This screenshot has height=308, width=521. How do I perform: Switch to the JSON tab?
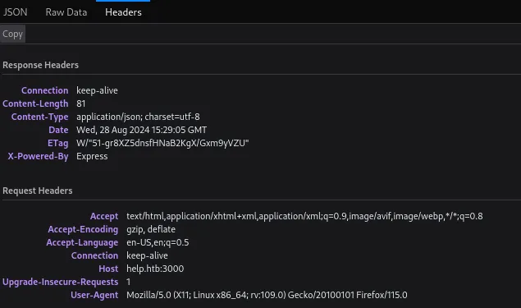click(15, 12)
